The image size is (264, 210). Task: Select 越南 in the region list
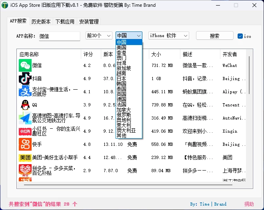[129, 73]
